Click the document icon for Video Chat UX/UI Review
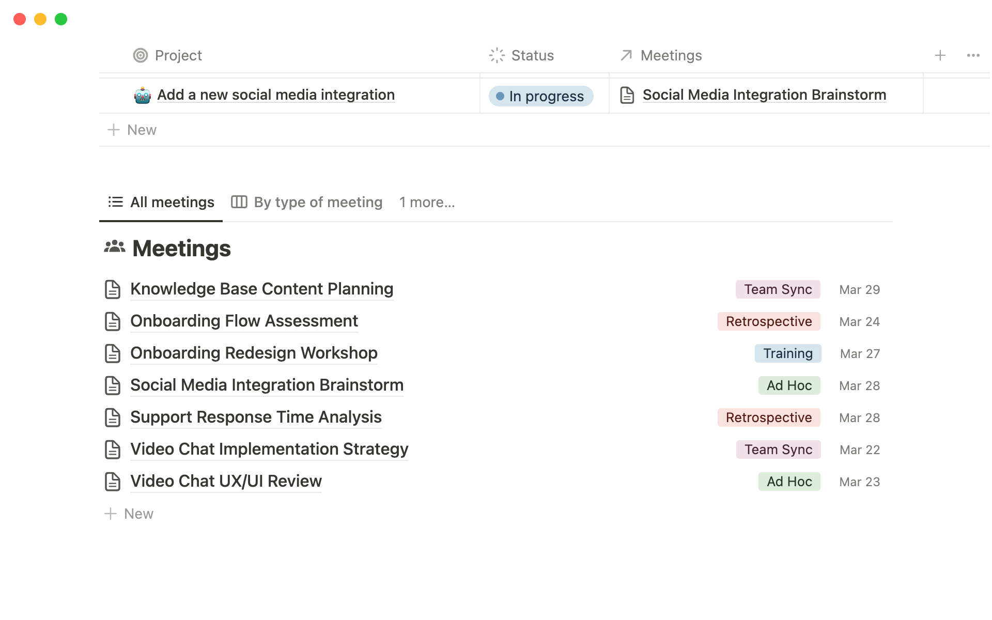Screen dimensions: 992x620 pyautogui.click(x=113, y=482)
